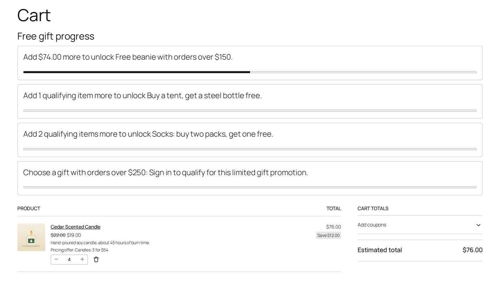Expand the Add coupons chevron

coord(478,225)
